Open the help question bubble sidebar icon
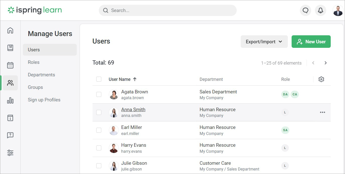 pos(10,135)
